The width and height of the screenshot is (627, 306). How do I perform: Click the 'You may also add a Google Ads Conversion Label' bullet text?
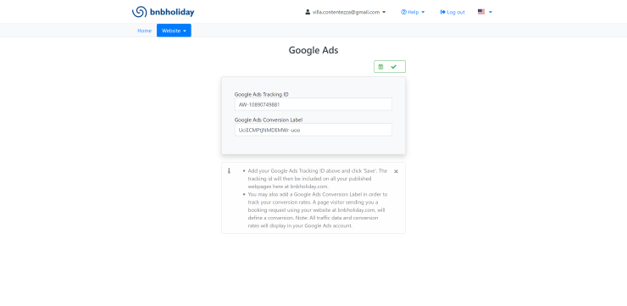(318, 210)
